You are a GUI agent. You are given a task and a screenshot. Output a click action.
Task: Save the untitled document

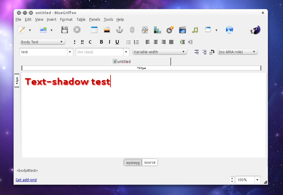point(64,29)
